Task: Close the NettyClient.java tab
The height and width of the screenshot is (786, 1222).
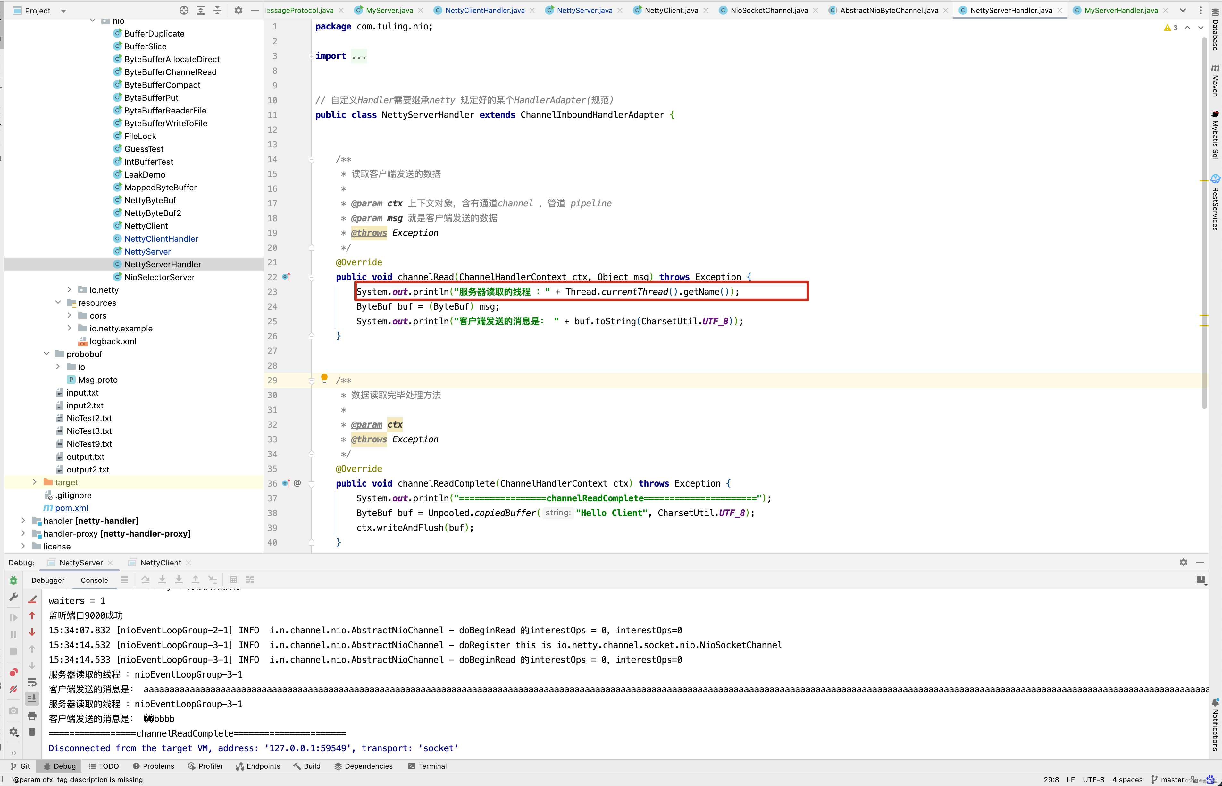Action: pyautogui.click(x=706, y=10)
